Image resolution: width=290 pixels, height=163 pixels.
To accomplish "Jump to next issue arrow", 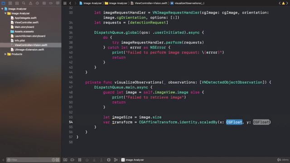I will [x=287, y=3].
